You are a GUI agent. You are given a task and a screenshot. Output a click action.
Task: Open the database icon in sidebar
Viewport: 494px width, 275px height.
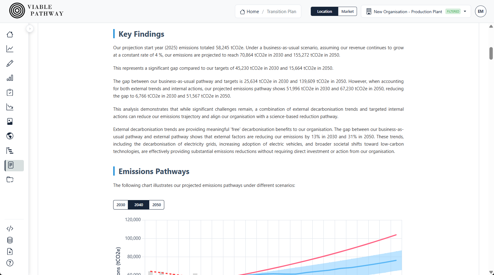click(x=10, y=240)
